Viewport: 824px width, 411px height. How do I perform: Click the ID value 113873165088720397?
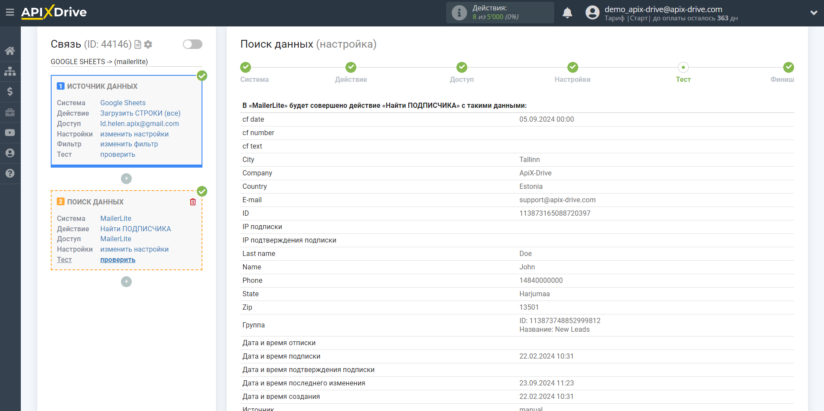(555, 213)
